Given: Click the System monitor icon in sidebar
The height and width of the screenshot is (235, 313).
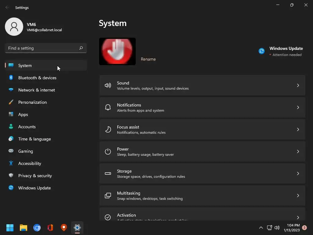Looking at the screenshot, I should coord(11,65).
